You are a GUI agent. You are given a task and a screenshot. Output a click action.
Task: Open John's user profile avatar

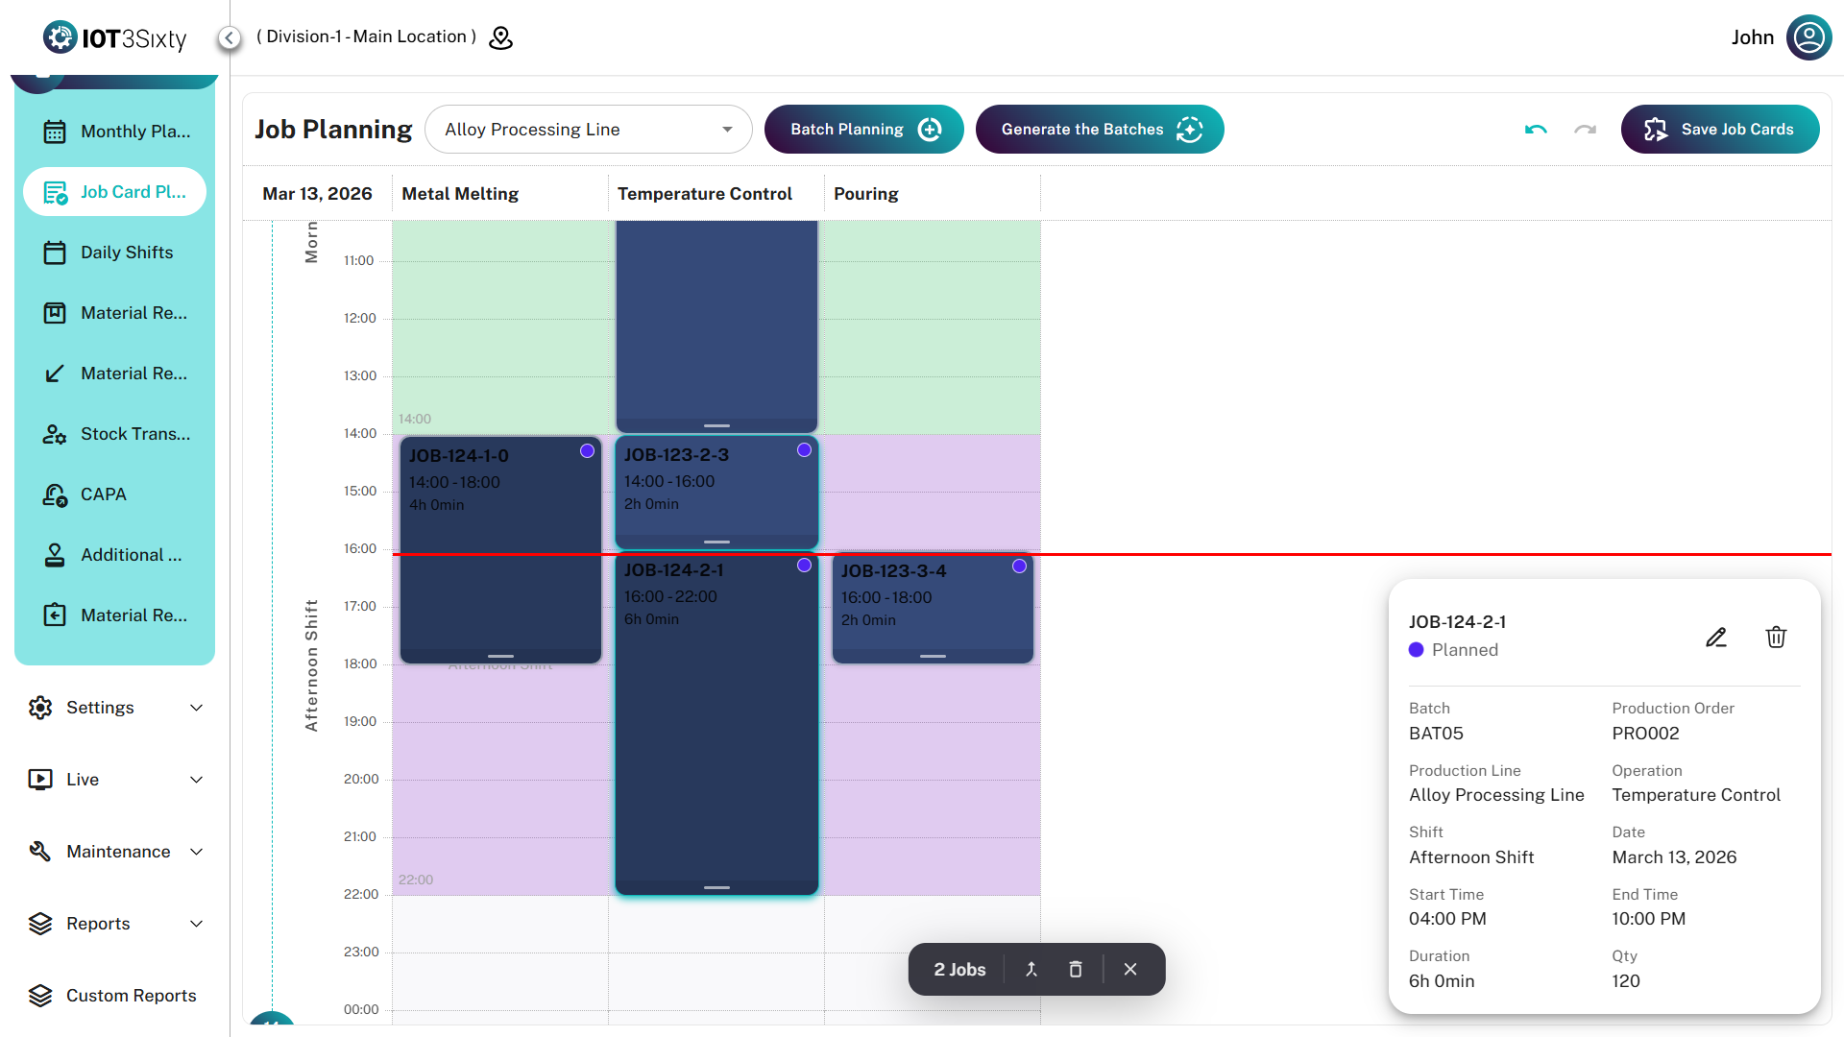1808,37
